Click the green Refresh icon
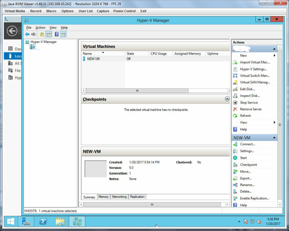 [235, 116]
